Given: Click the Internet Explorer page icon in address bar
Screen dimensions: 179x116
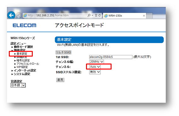Looking at the screenshot, I should [x=25, y=15].
